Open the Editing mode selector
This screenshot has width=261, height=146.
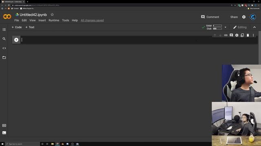[240, 27]
